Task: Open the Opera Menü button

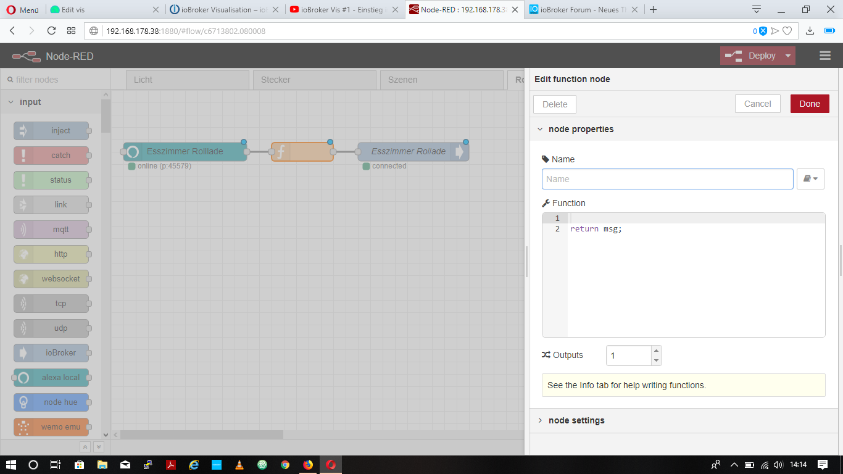Action: 23,9
